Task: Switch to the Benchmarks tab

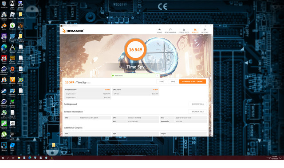Action: (170, 31)
